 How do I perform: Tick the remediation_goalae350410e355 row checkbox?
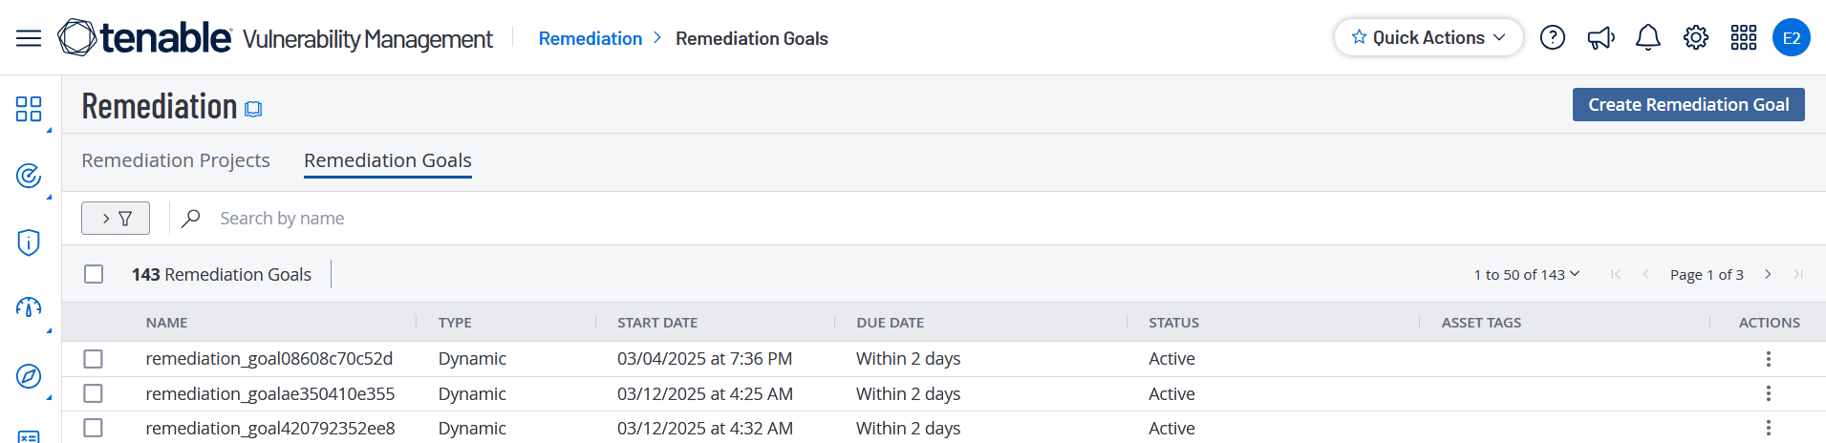(93, 393)
